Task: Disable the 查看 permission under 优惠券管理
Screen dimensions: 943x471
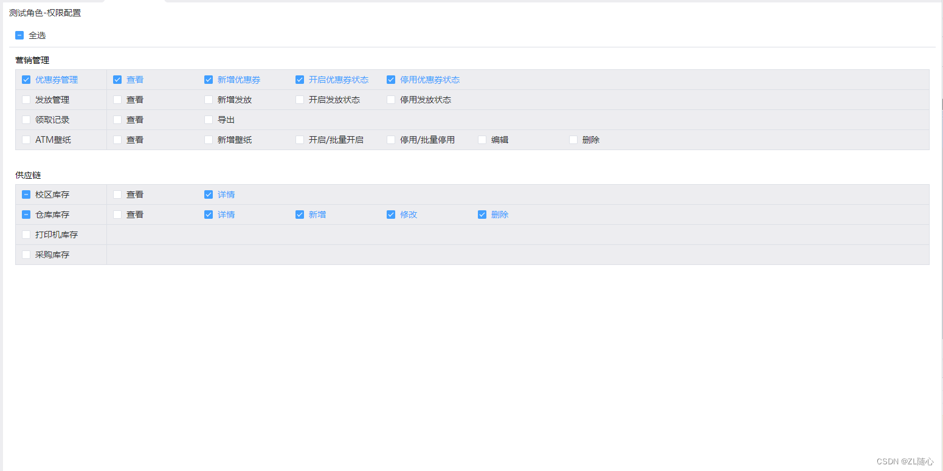Action: tap(117, 79)
